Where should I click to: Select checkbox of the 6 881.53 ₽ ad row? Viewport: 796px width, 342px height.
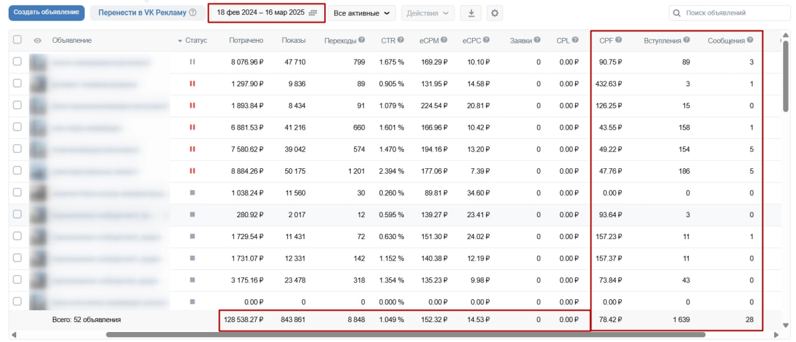[x=17, y=127]
